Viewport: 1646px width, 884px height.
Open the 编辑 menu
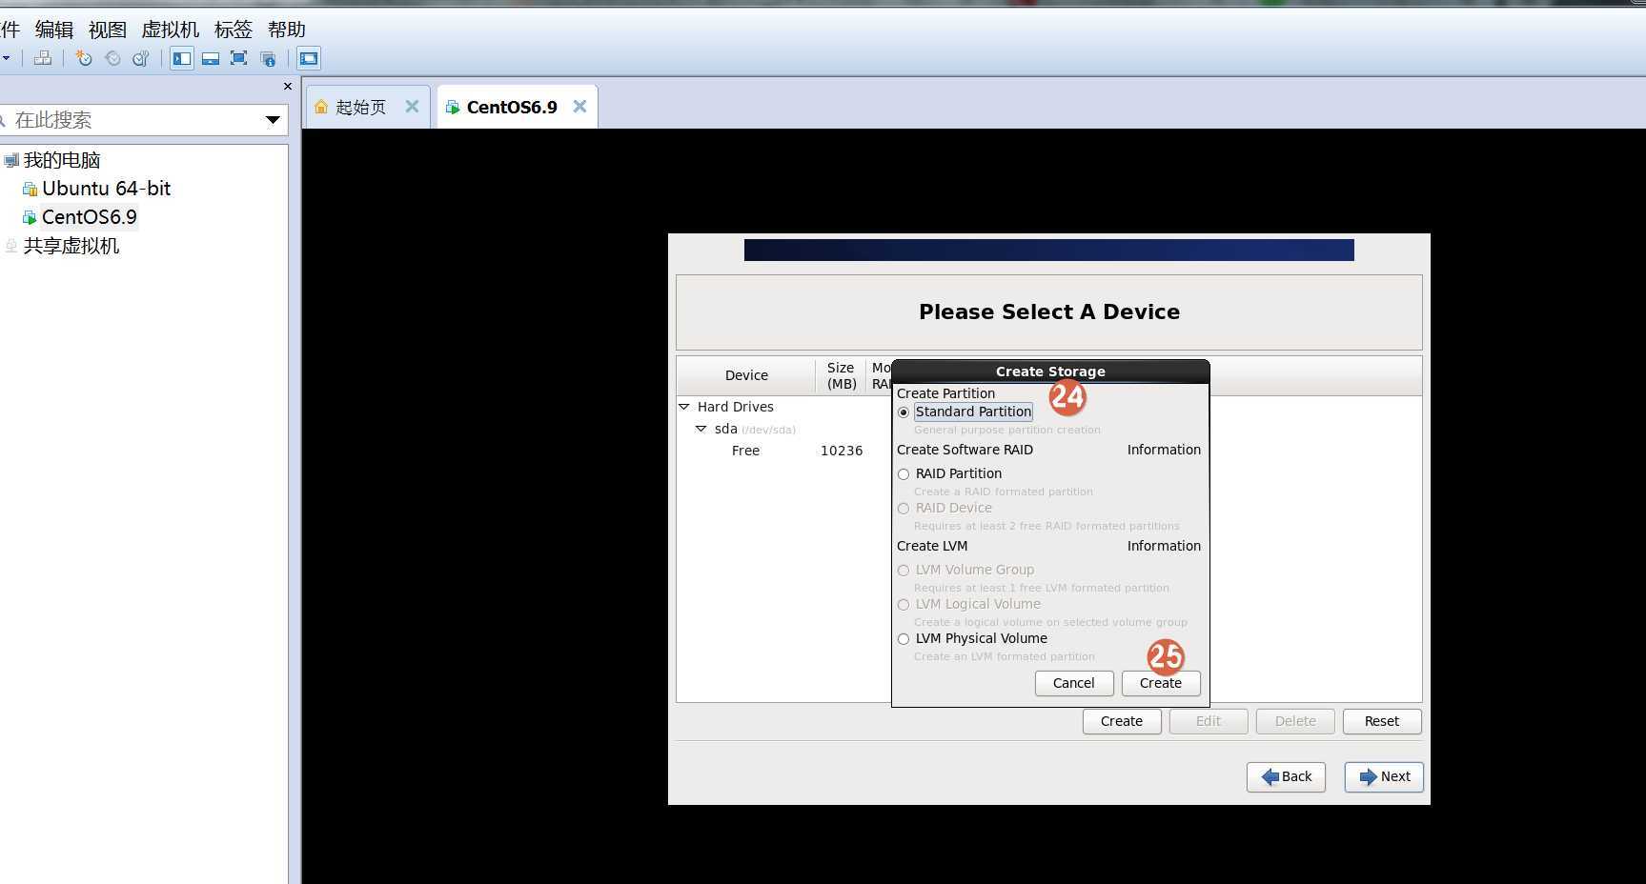tap(54, 30)
